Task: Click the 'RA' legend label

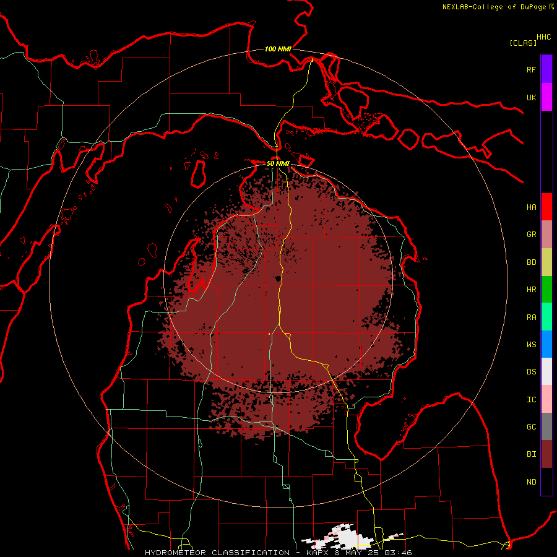Action: tap(532, 317)
